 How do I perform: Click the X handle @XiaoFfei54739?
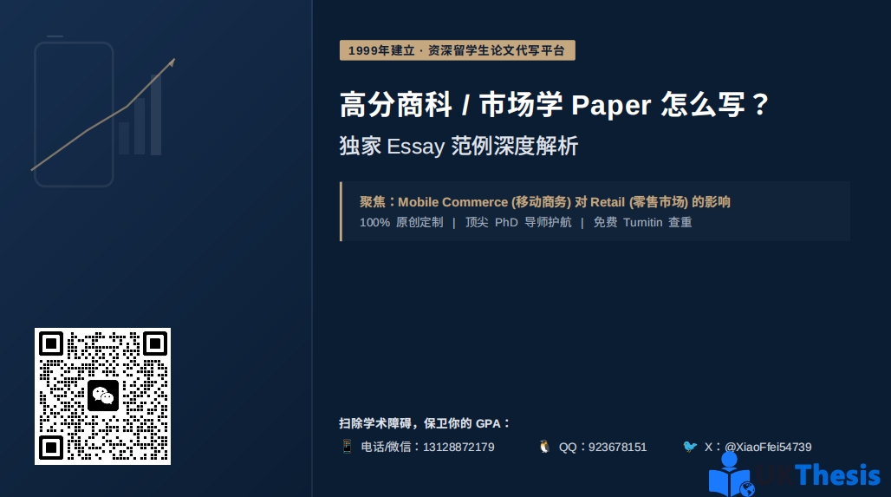(768, 447)
